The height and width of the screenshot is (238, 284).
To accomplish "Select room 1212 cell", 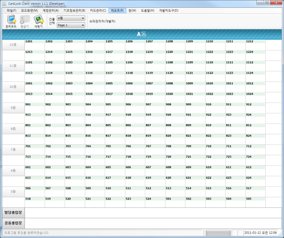I will tap(255, 45).
